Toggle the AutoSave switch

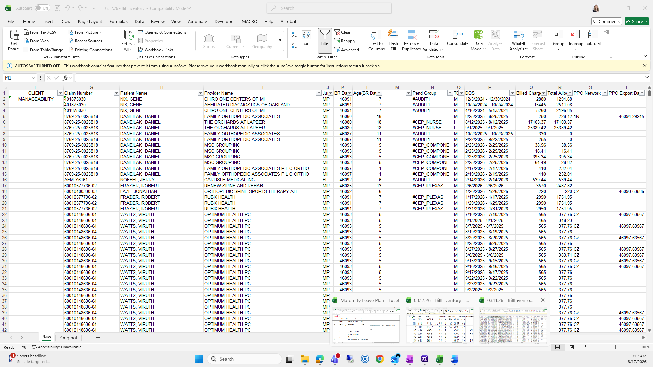pos(42,8)
